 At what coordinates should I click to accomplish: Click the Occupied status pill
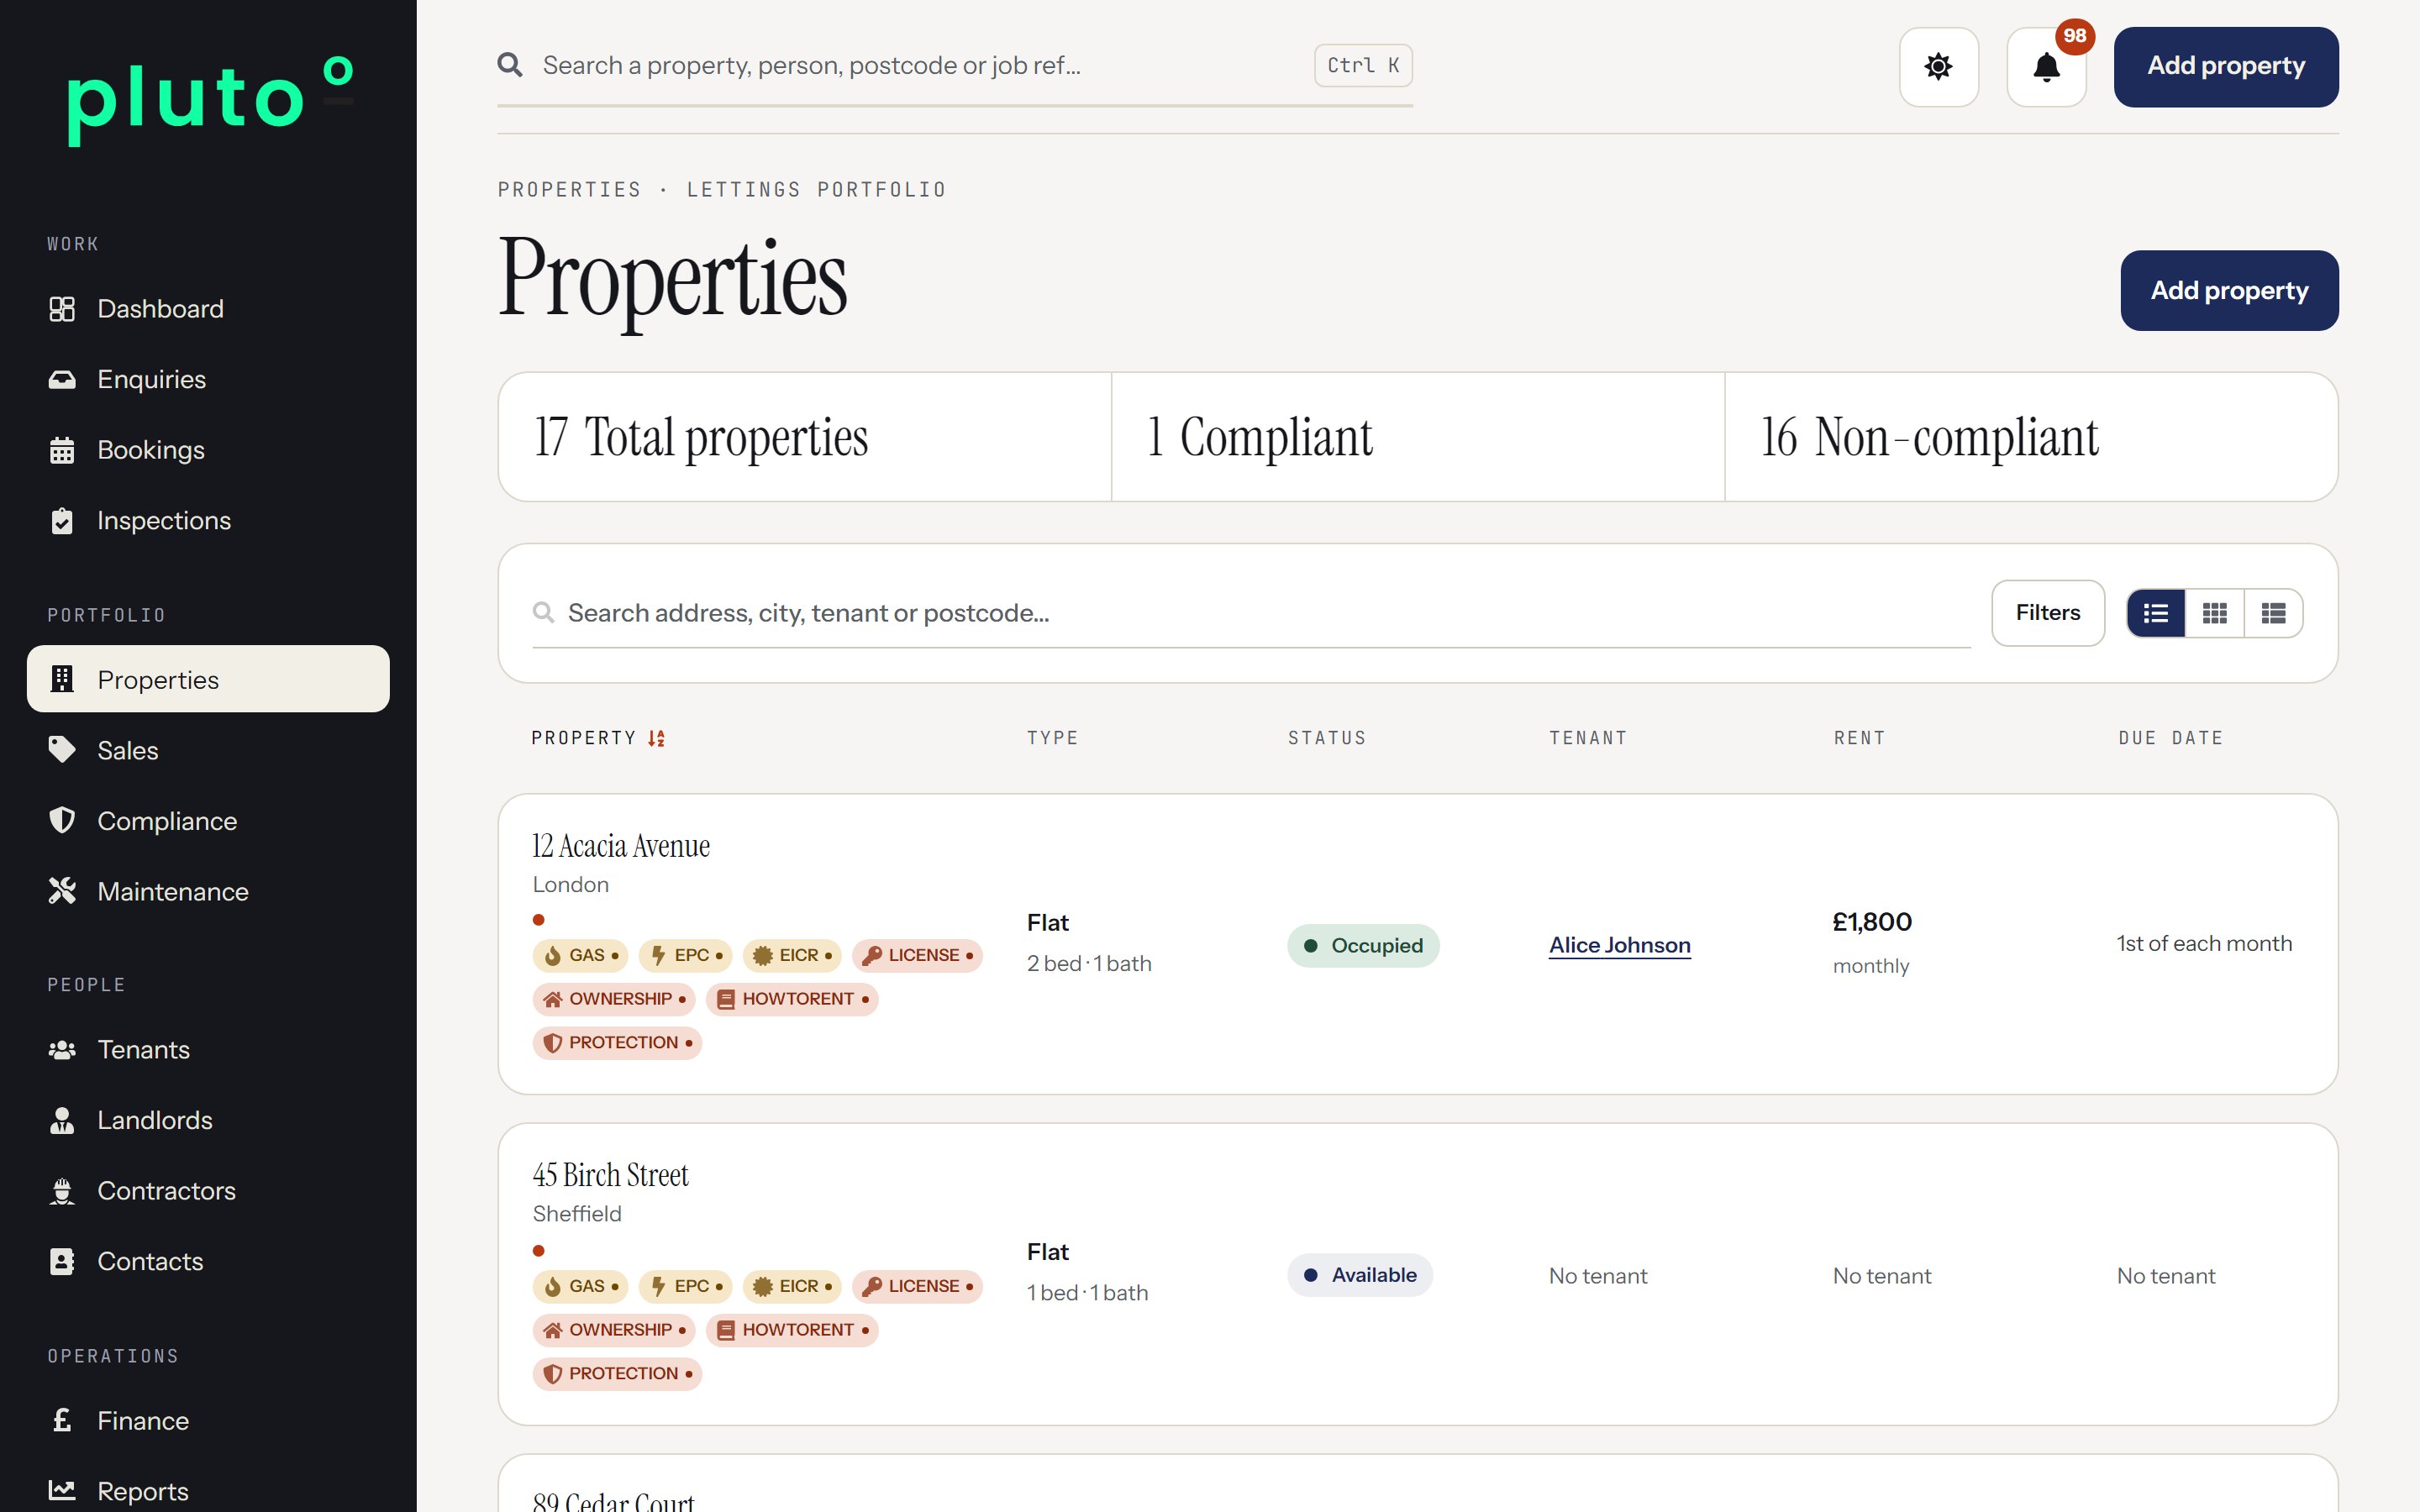1363,945
